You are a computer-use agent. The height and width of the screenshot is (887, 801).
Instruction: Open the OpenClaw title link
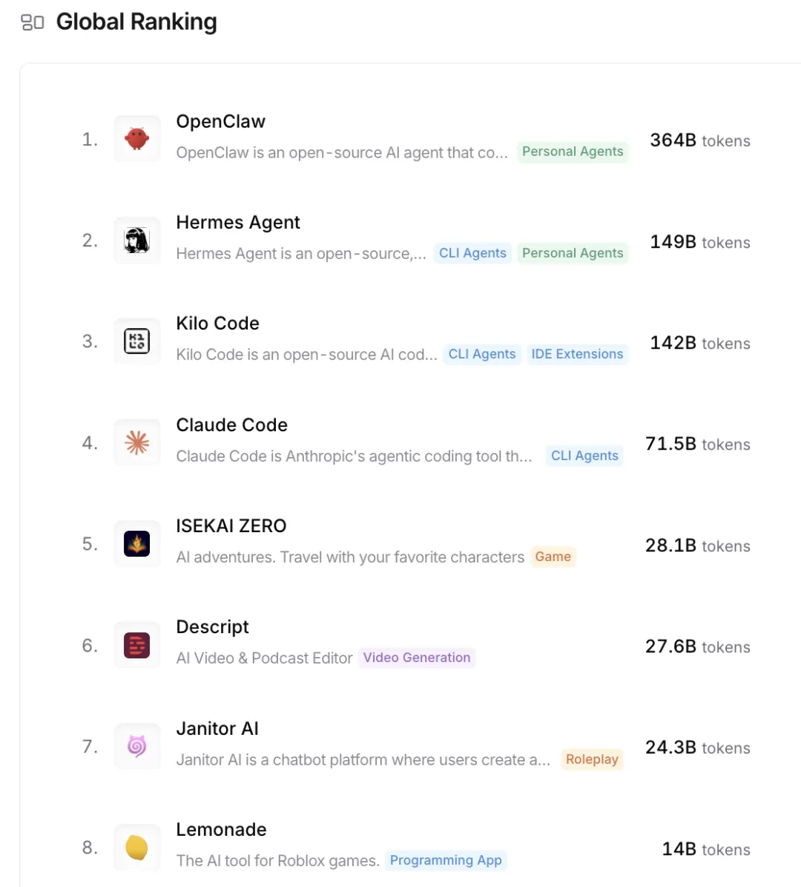(x=220, y=122)
